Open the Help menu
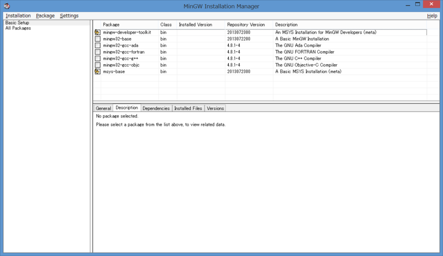 [432, 16]
